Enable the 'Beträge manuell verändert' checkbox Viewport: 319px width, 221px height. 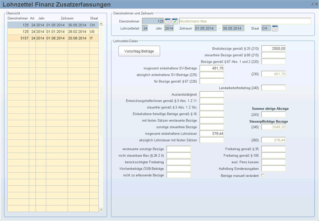pyautogui.click(x=263, y=175)
